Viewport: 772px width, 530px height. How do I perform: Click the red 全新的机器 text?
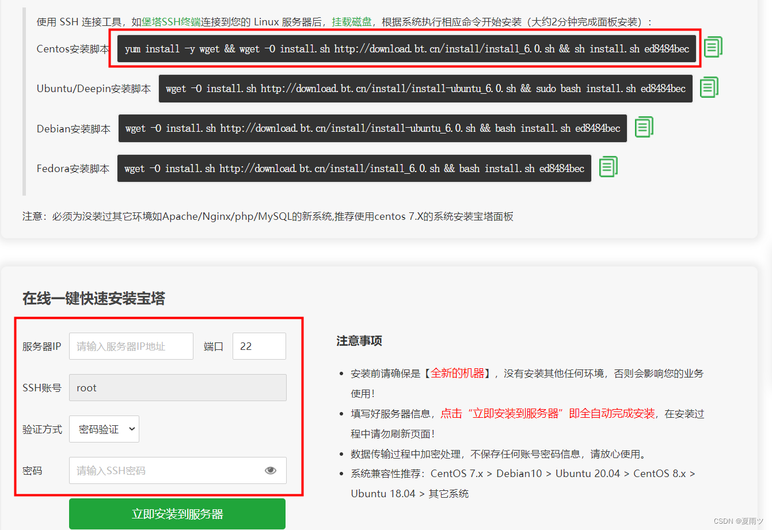[x=458, y=373]
